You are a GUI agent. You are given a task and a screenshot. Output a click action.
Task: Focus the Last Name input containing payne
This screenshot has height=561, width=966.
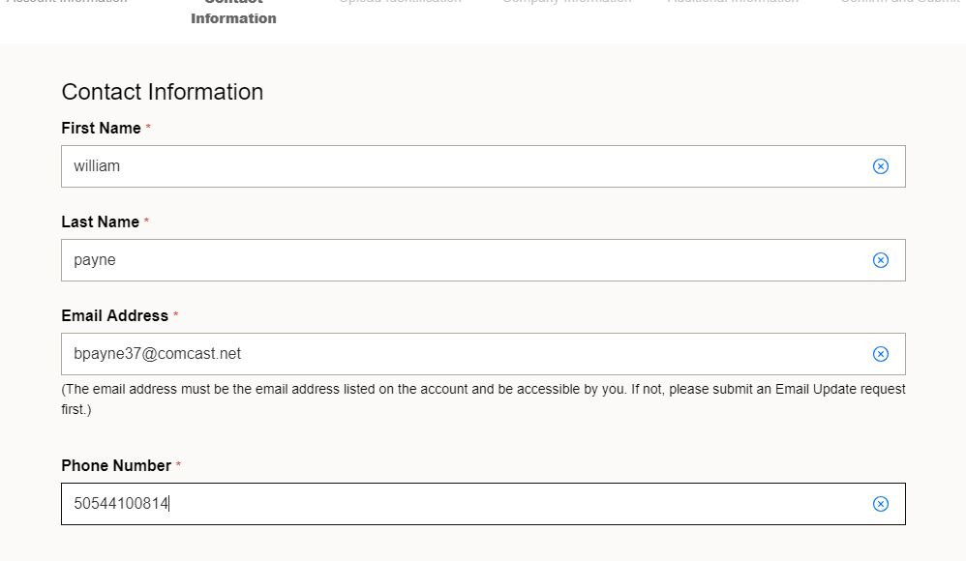coord(483,260)
